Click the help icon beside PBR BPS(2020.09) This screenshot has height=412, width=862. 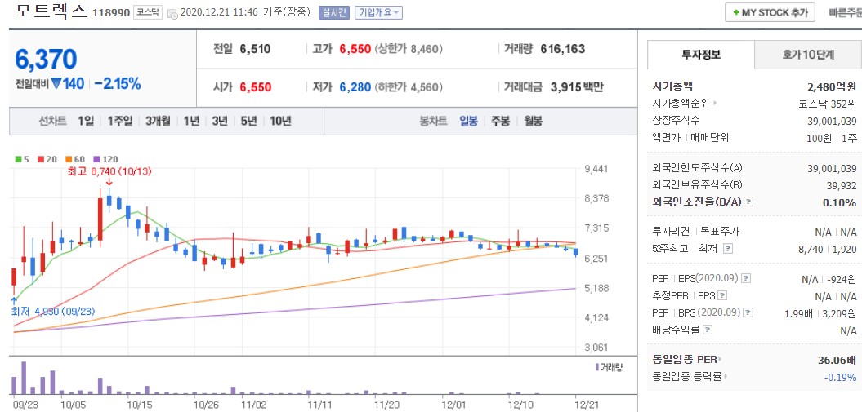[748, 312]
